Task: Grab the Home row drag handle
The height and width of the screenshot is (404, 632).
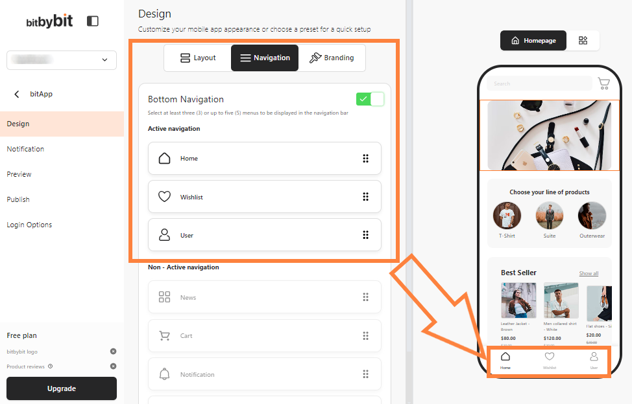Action: click(x=365, y=159)
